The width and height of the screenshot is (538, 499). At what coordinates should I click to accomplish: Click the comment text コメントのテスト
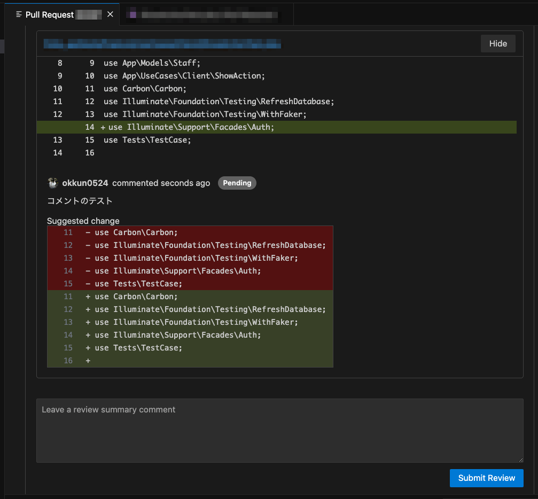click(80, 201)
